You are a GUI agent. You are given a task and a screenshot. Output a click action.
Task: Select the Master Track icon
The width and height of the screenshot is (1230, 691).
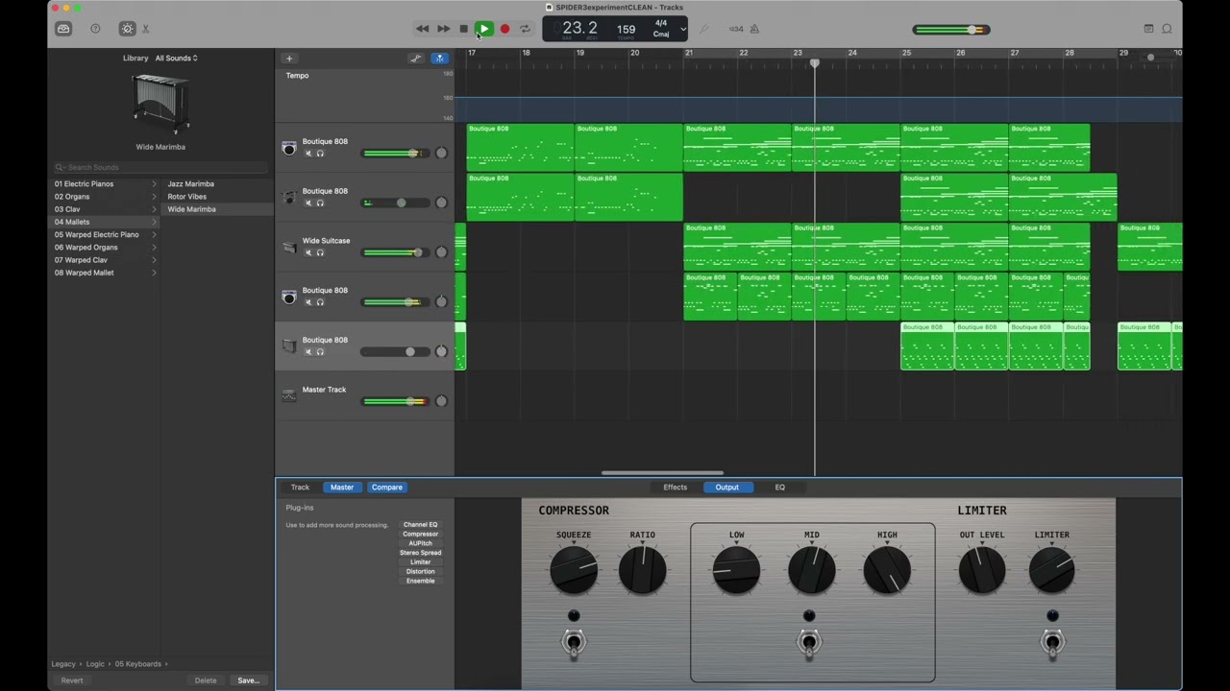coord(289,395)
